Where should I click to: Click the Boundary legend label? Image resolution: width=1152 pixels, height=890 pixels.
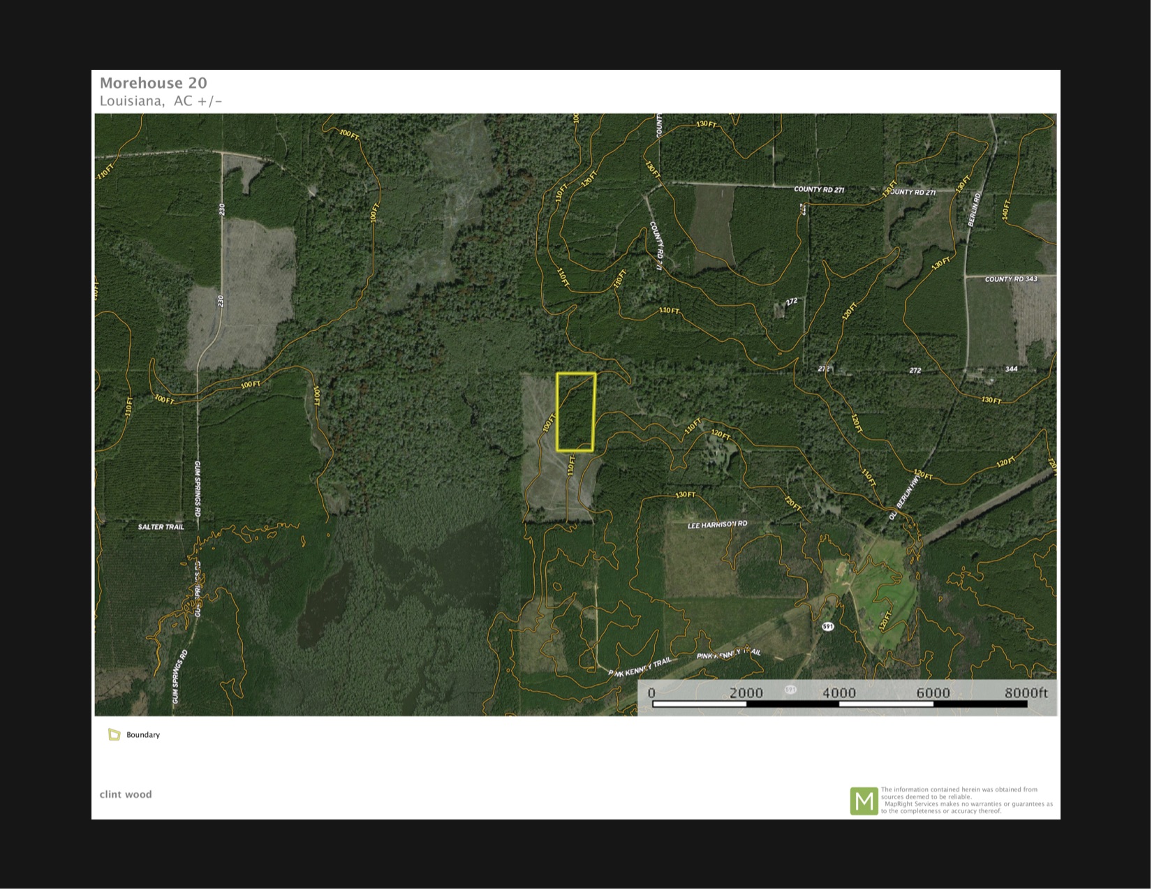tap(143, 735)
